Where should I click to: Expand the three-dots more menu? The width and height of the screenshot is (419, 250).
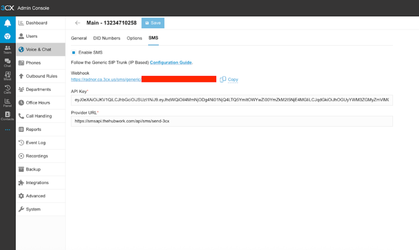(x=7, y=130)
